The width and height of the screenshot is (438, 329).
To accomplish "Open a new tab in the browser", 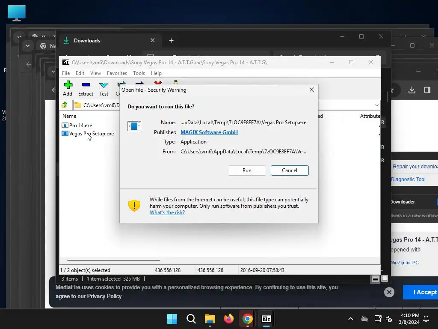I will [171, 41].
